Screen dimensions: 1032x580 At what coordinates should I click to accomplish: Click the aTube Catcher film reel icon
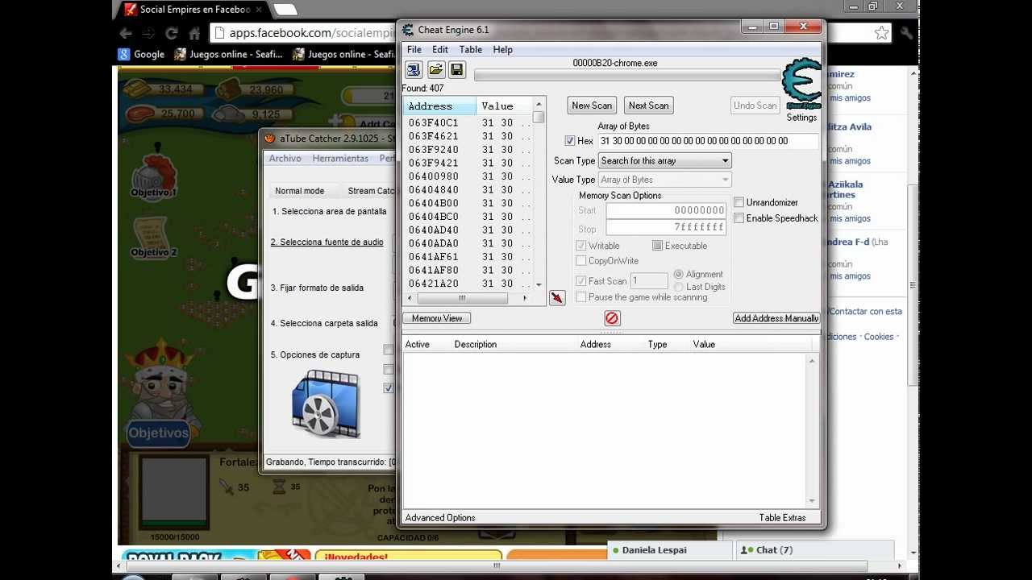coord(326,404)
